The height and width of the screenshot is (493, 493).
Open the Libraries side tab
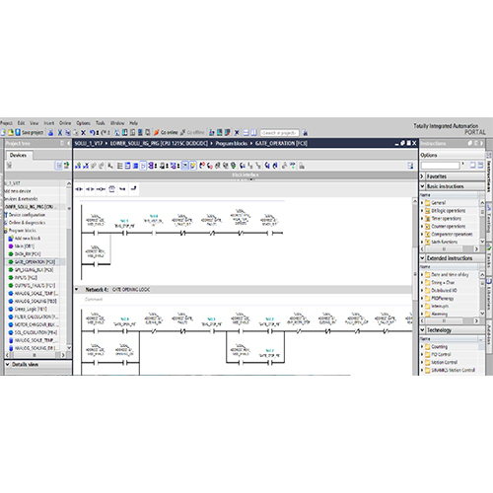tap(489, 295)
